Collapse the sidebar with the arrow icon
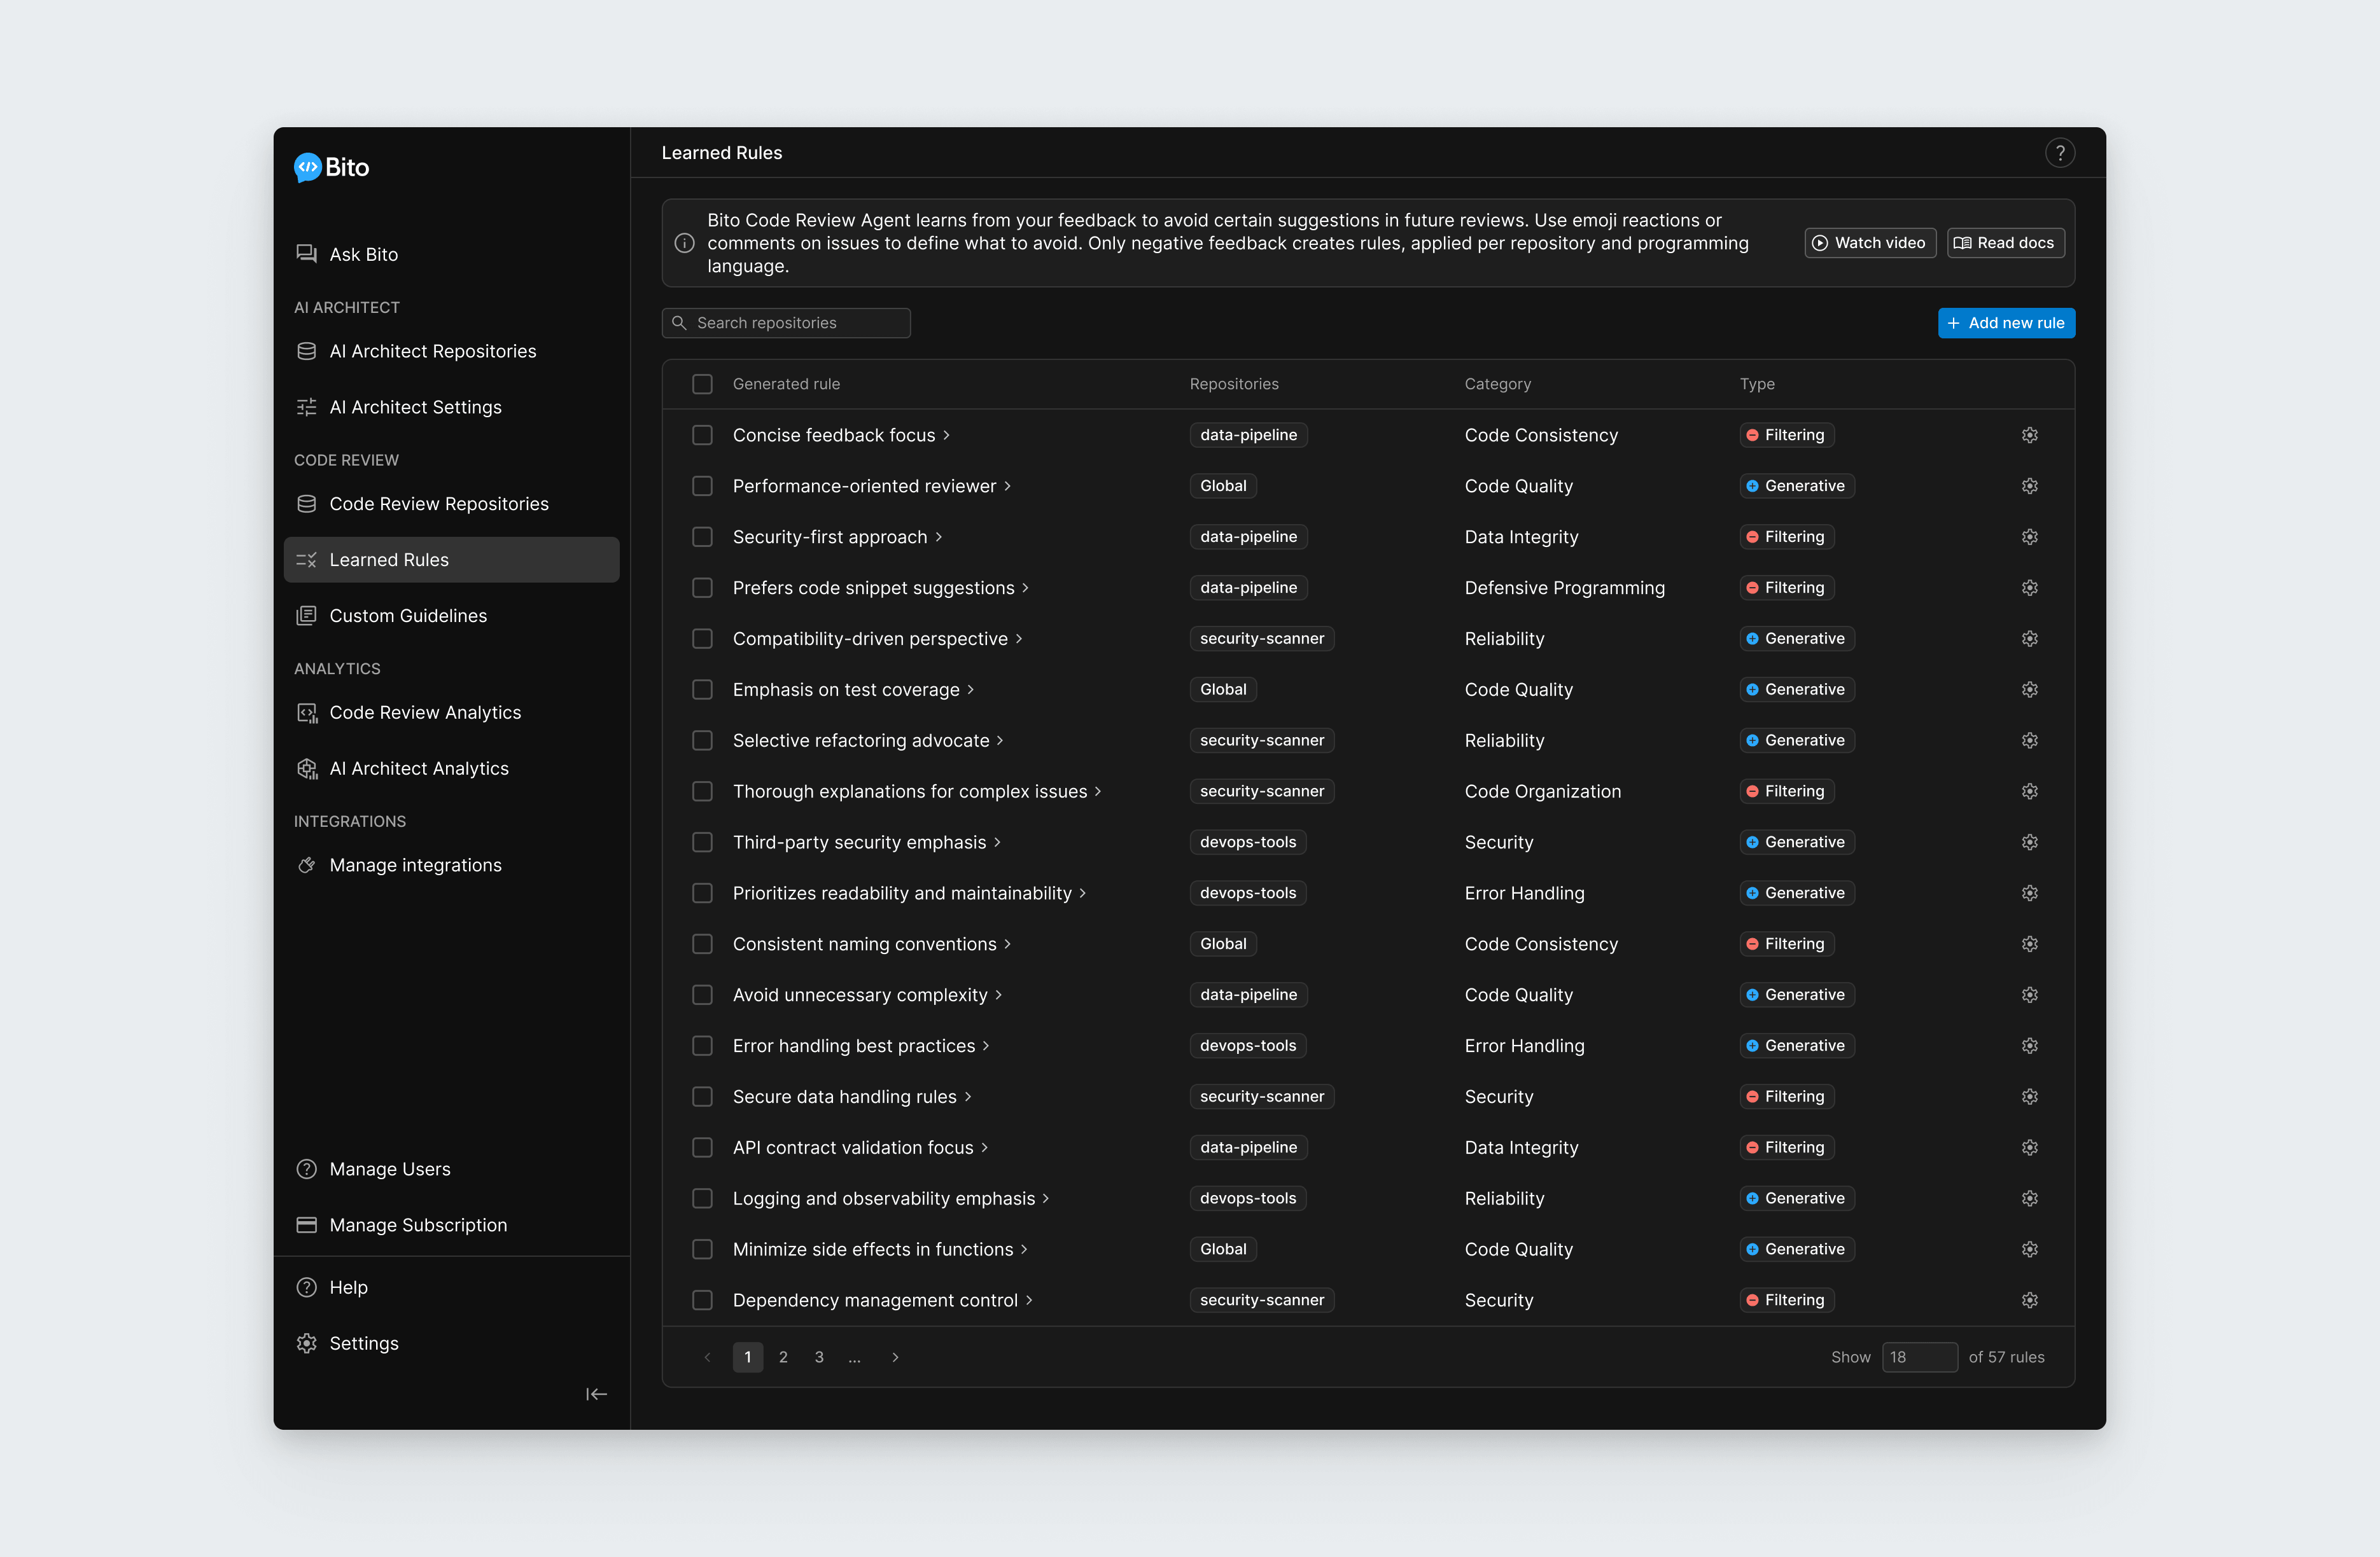This screenshot has width=2380, height=1557. pos(596,1394)
